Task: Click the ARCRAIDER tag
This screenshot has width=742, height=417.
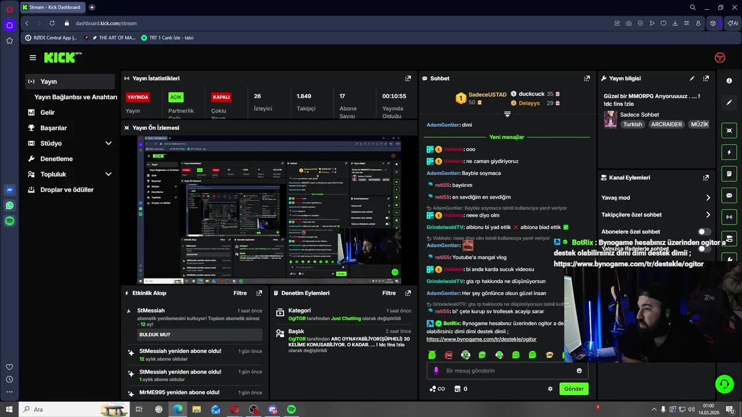Action: (x=666, y=124)
